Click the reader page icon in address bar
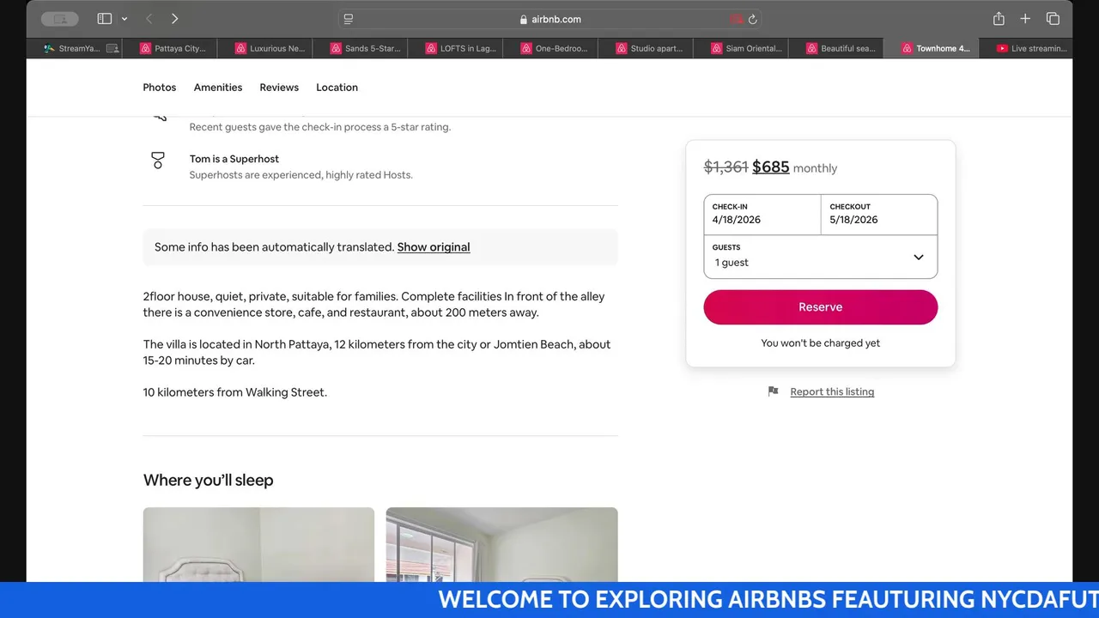1099x618 pixels. (348, 19)
